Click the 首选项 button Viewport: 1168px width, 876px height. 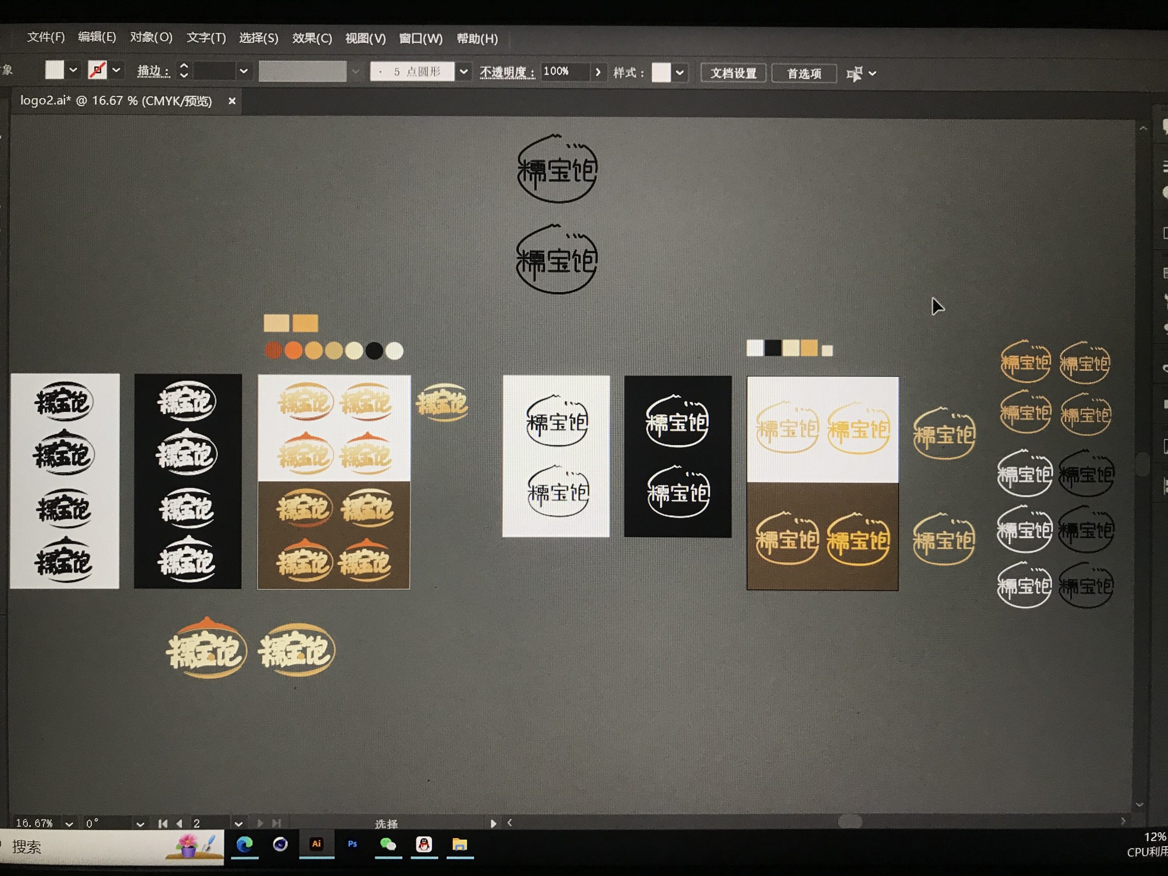803,73
